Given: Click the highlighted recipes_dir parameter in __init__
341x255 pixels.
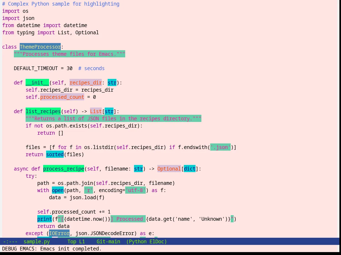Looking at the screenshot, I should [x=86, y=83].
